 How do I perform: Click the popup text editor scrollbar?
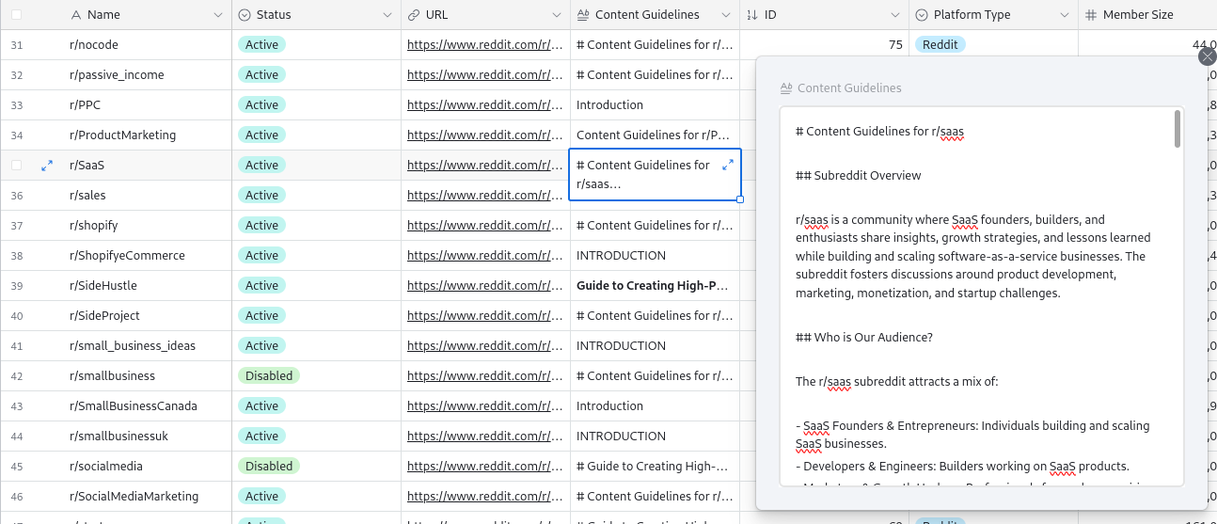point(1177,129)
